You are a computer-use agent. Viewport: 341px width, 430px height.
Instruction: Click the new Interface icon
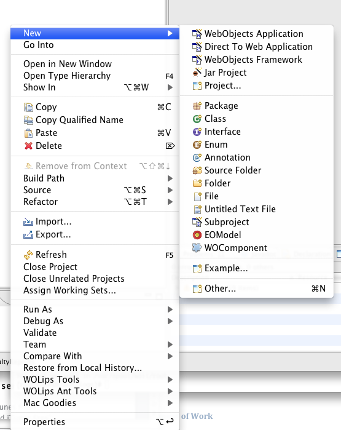click(197, 132)
